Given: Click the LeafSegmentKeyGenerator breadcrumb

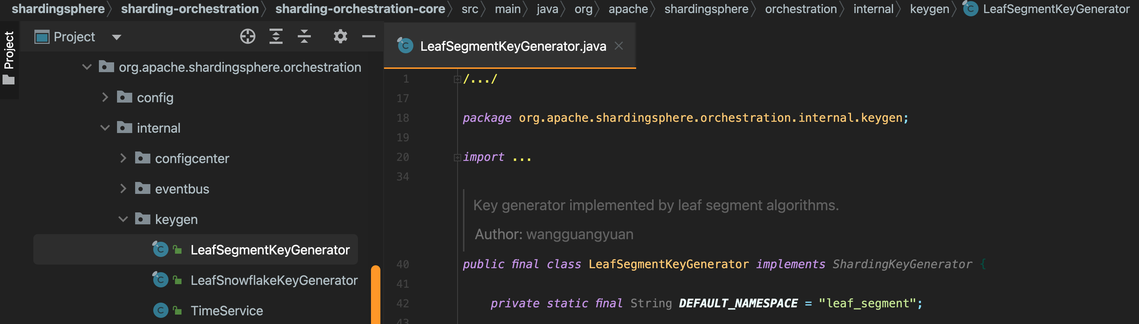Looking at the screenshot, I should (x=1056, y=9).
